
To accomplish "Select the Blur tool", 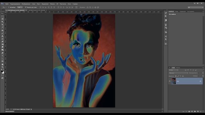I will pyautogui.click(x=2, y=47).
